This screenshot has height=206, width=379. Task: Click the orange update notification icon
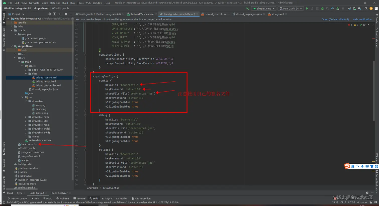click(x=371, y=9)
